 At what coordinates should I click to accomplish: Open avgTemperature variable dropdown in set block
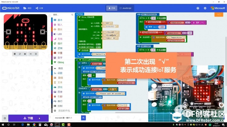150,33
